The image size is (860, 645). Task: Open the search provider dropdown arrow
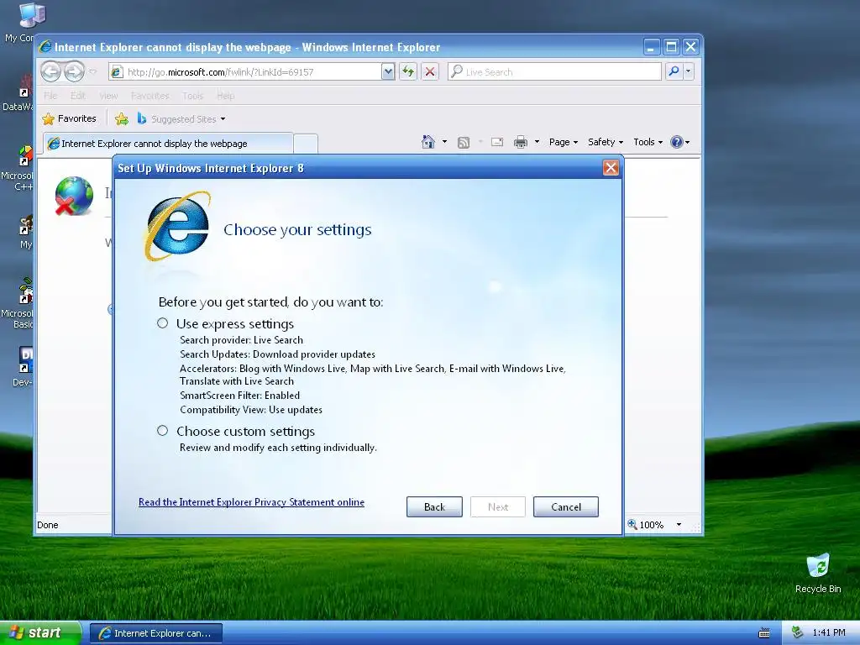point(689,71)
